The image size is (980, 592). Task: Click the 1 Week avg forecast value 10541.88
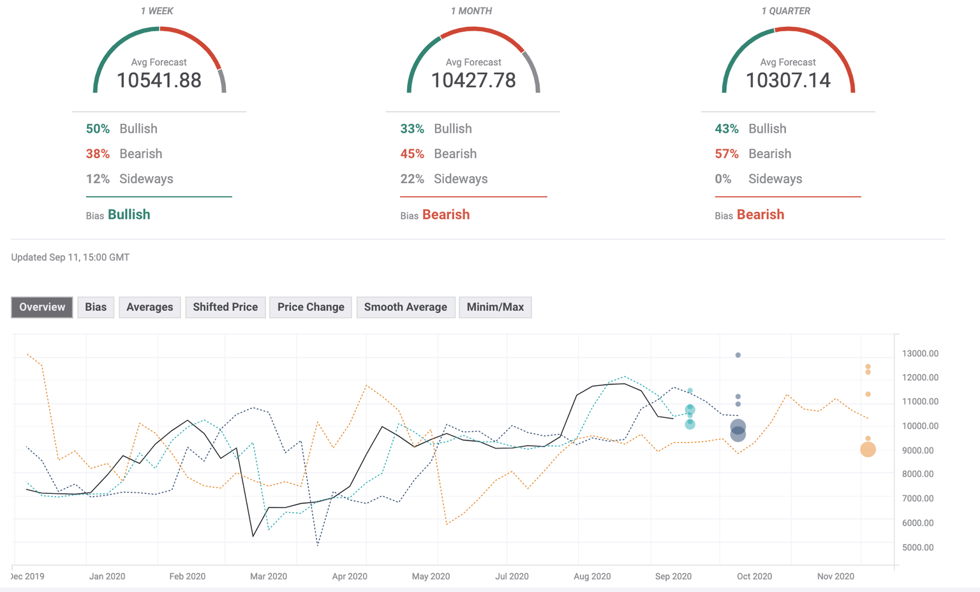point(159,80)
